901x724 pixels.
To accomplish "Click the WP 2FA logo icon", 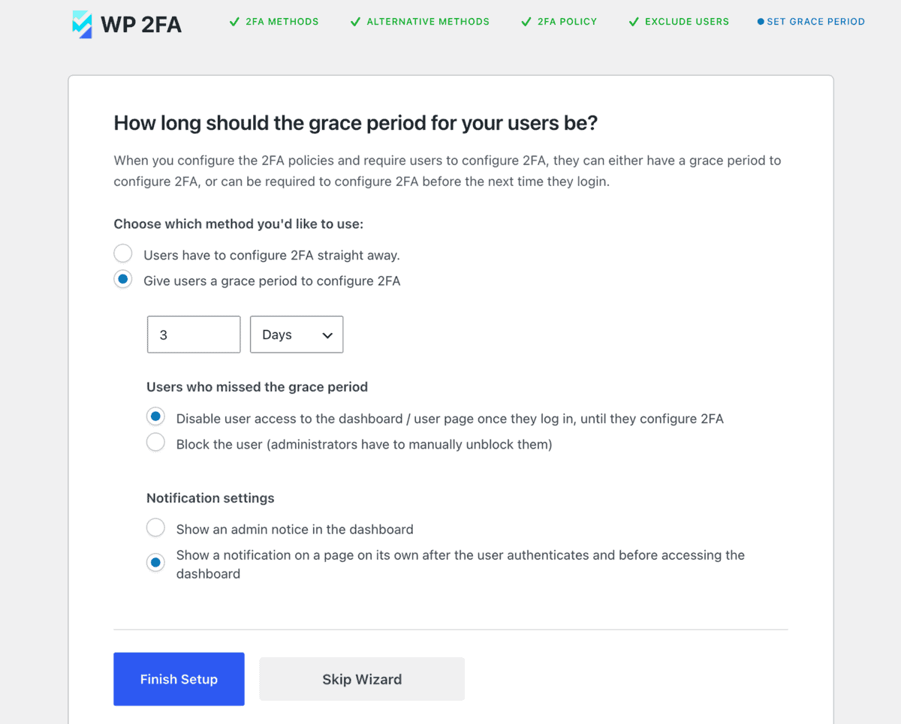I will (82, 24).
